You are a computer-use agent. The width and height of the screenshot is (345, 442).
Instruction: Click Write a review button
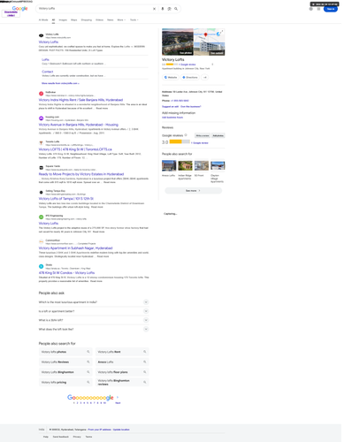coord(203,135)
